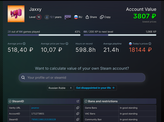Click the 50+ games badge icon
This screenshot has height=122, width=164.
(x=68, y=17)
